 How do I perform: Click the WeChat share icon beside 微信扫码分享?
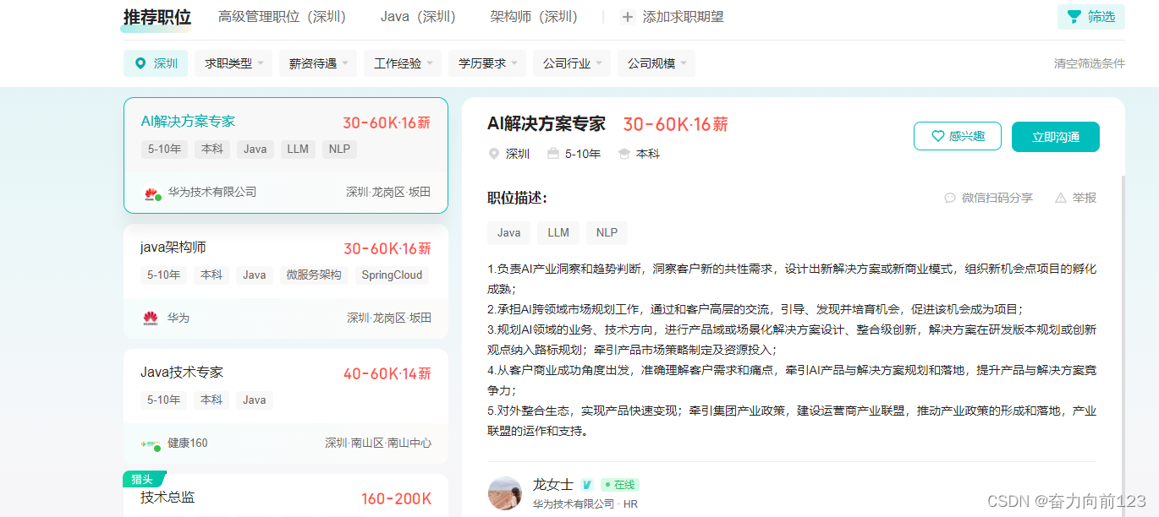(950, 198)
